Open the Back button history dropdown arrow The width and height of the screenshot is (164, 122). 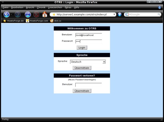pyautogui.click(x=11, y=15)
